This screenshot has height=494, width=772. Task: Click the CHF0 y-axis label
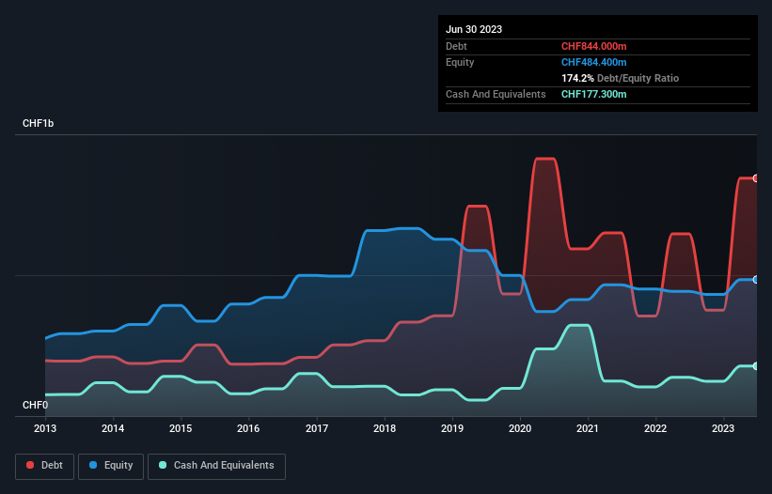coord(36,405)
